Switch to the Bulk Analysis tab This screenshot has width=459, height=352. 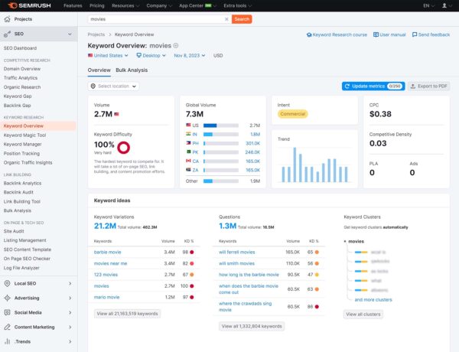pyautogui.click(x=132, y=70)
